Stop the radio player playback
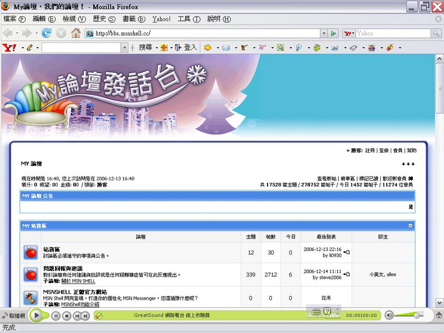Viewport: 444px width, 333px height. click(66, 316)
